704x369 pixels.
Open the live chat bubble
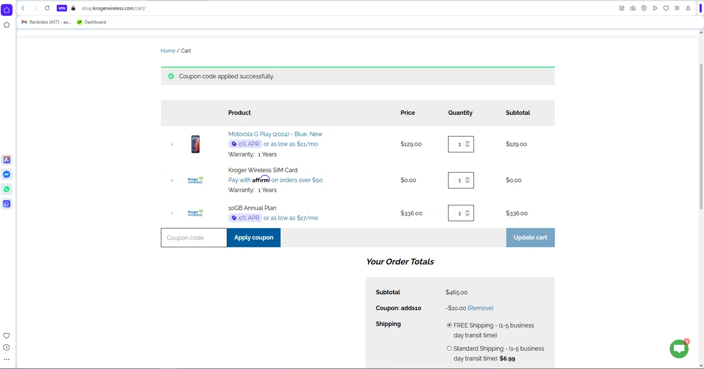pyautogui.click(x=679, y=349)
